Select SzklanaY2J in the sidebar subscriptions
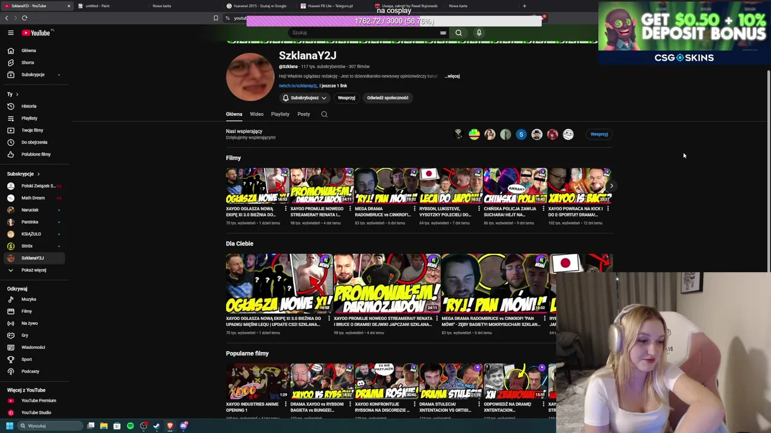This screenshot has width=771, height=433. (33, 258)
